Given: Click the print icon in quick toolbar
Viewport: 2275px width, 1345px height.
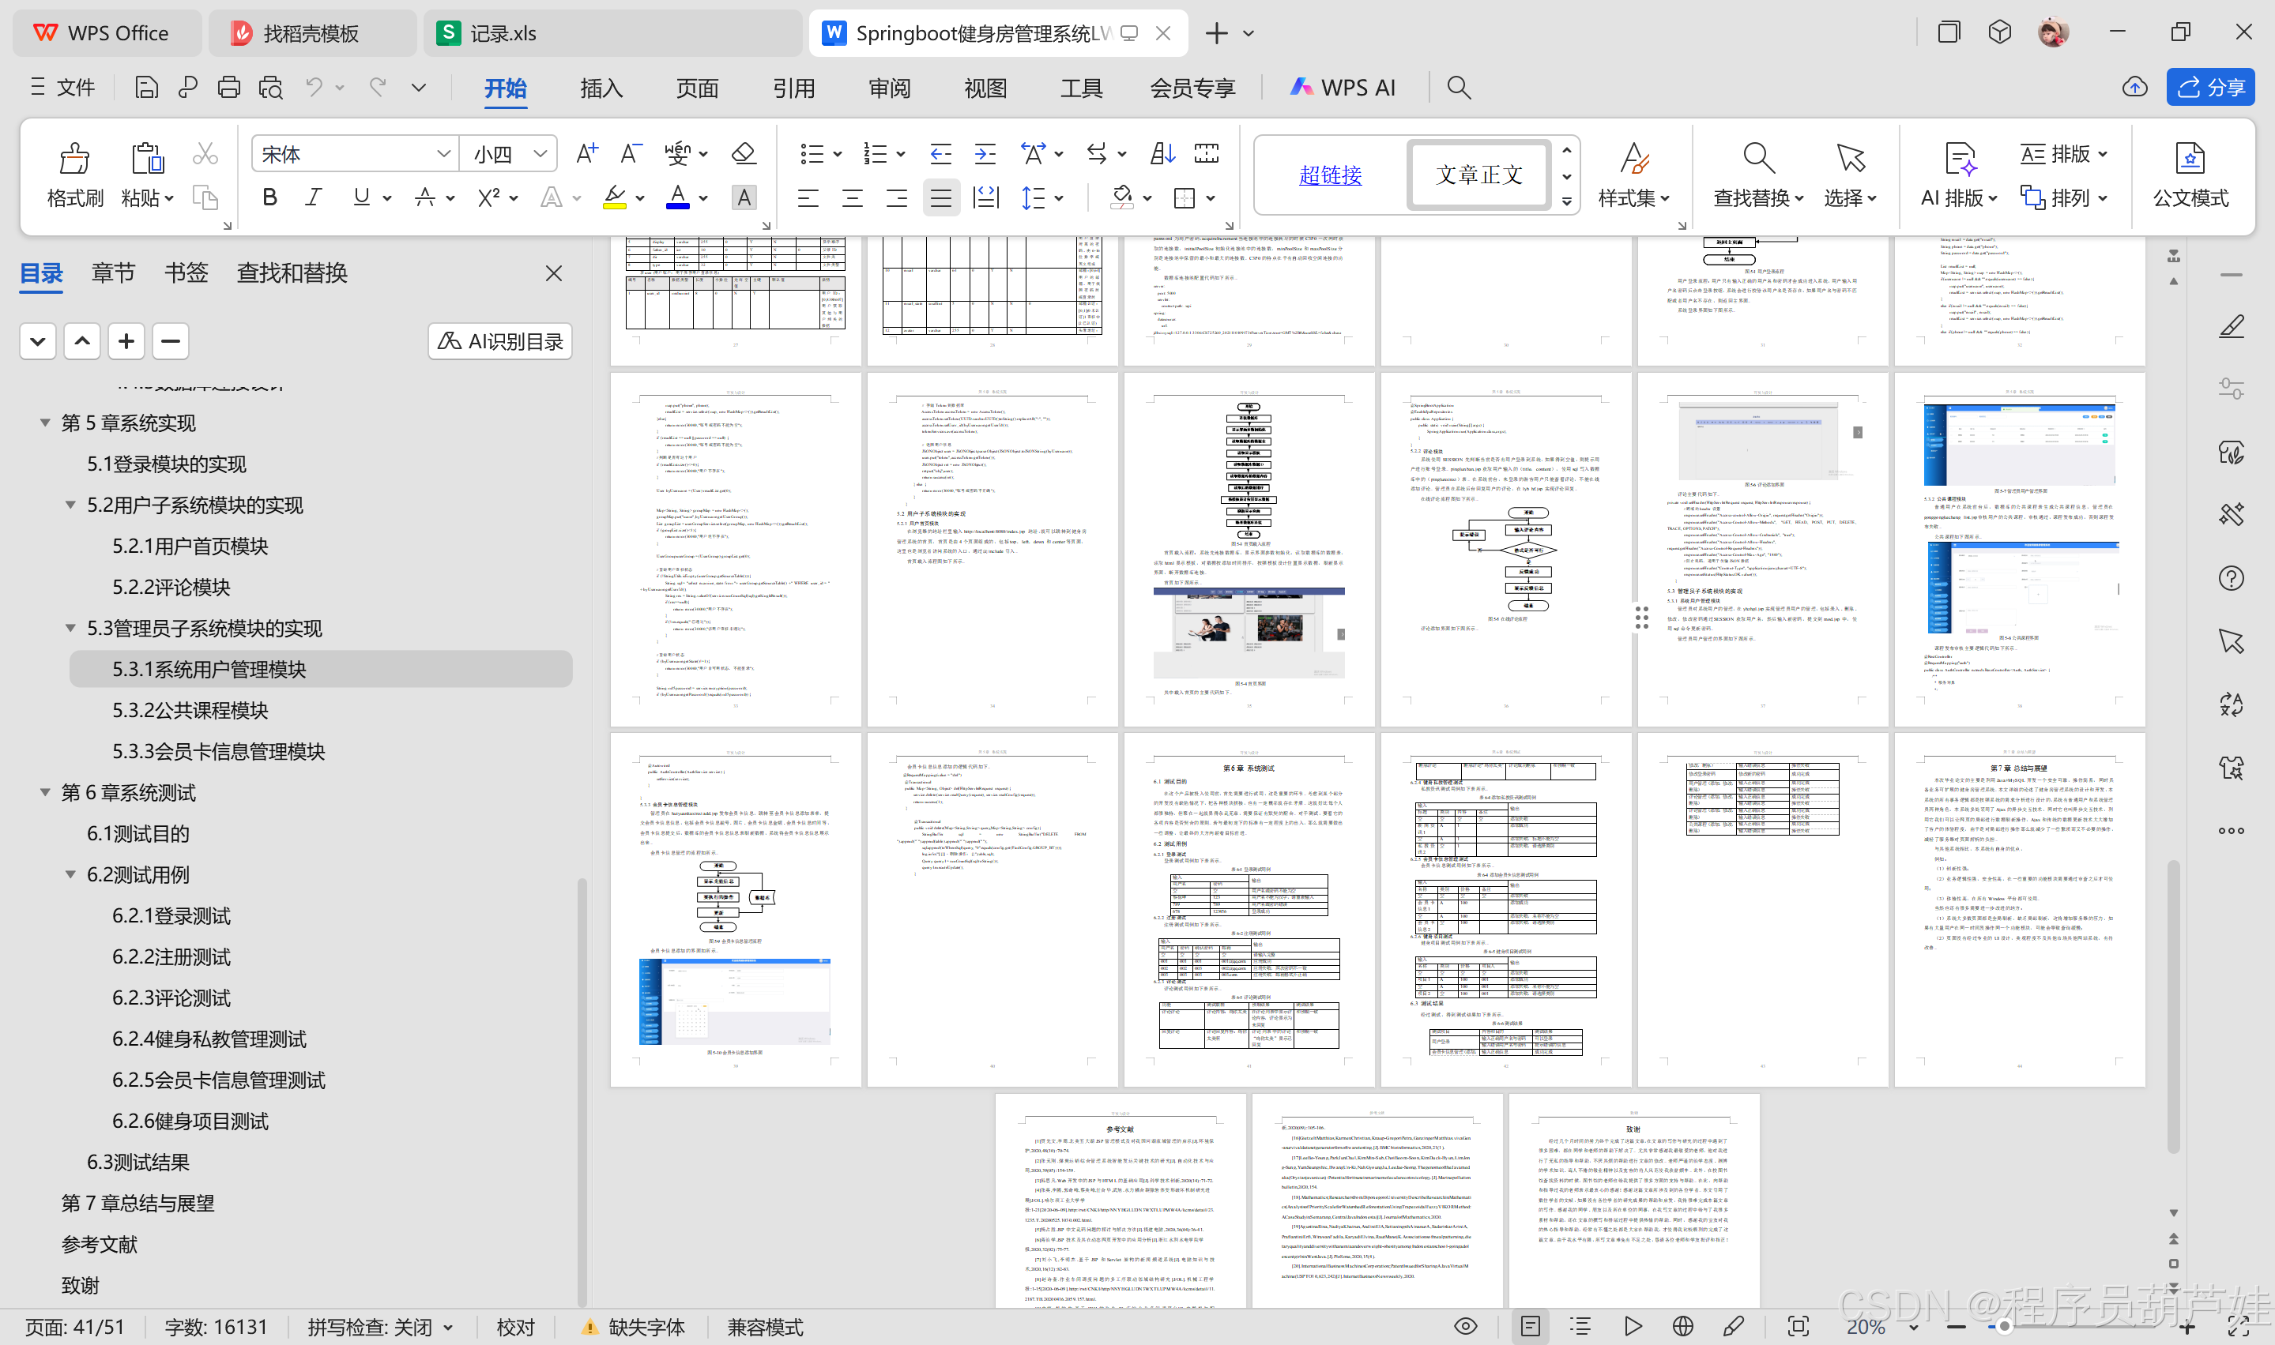Looking at the screenshot, I should pos(228,88).
